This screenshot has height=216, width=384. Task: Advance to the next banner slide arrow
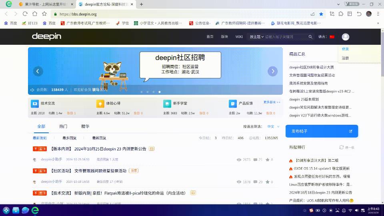[272, 71]
